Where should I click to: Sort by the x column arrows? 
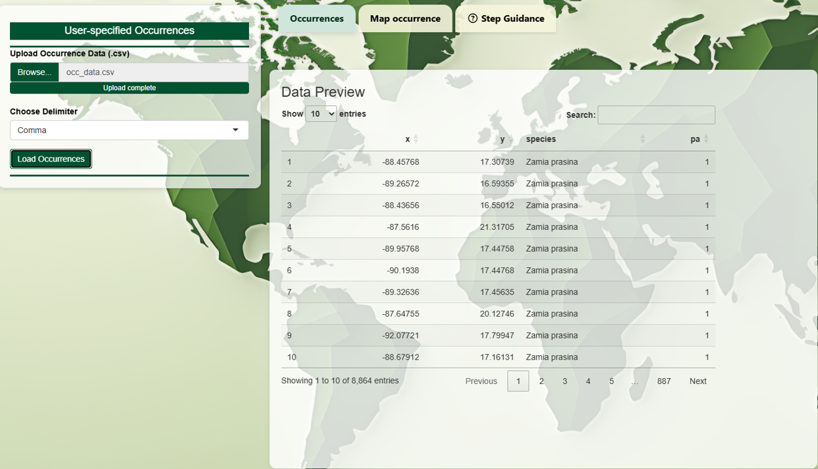[x=416, y=139]
